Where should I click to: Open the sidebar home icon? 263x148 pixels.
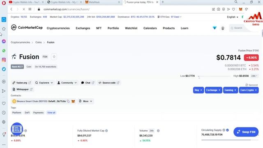(4, 19)
